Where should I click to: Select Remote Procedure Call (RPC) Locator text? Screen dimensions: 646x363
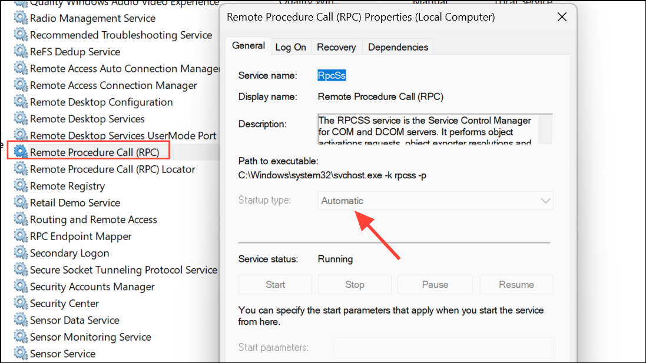pyautogui.click(x=112, y=169)
